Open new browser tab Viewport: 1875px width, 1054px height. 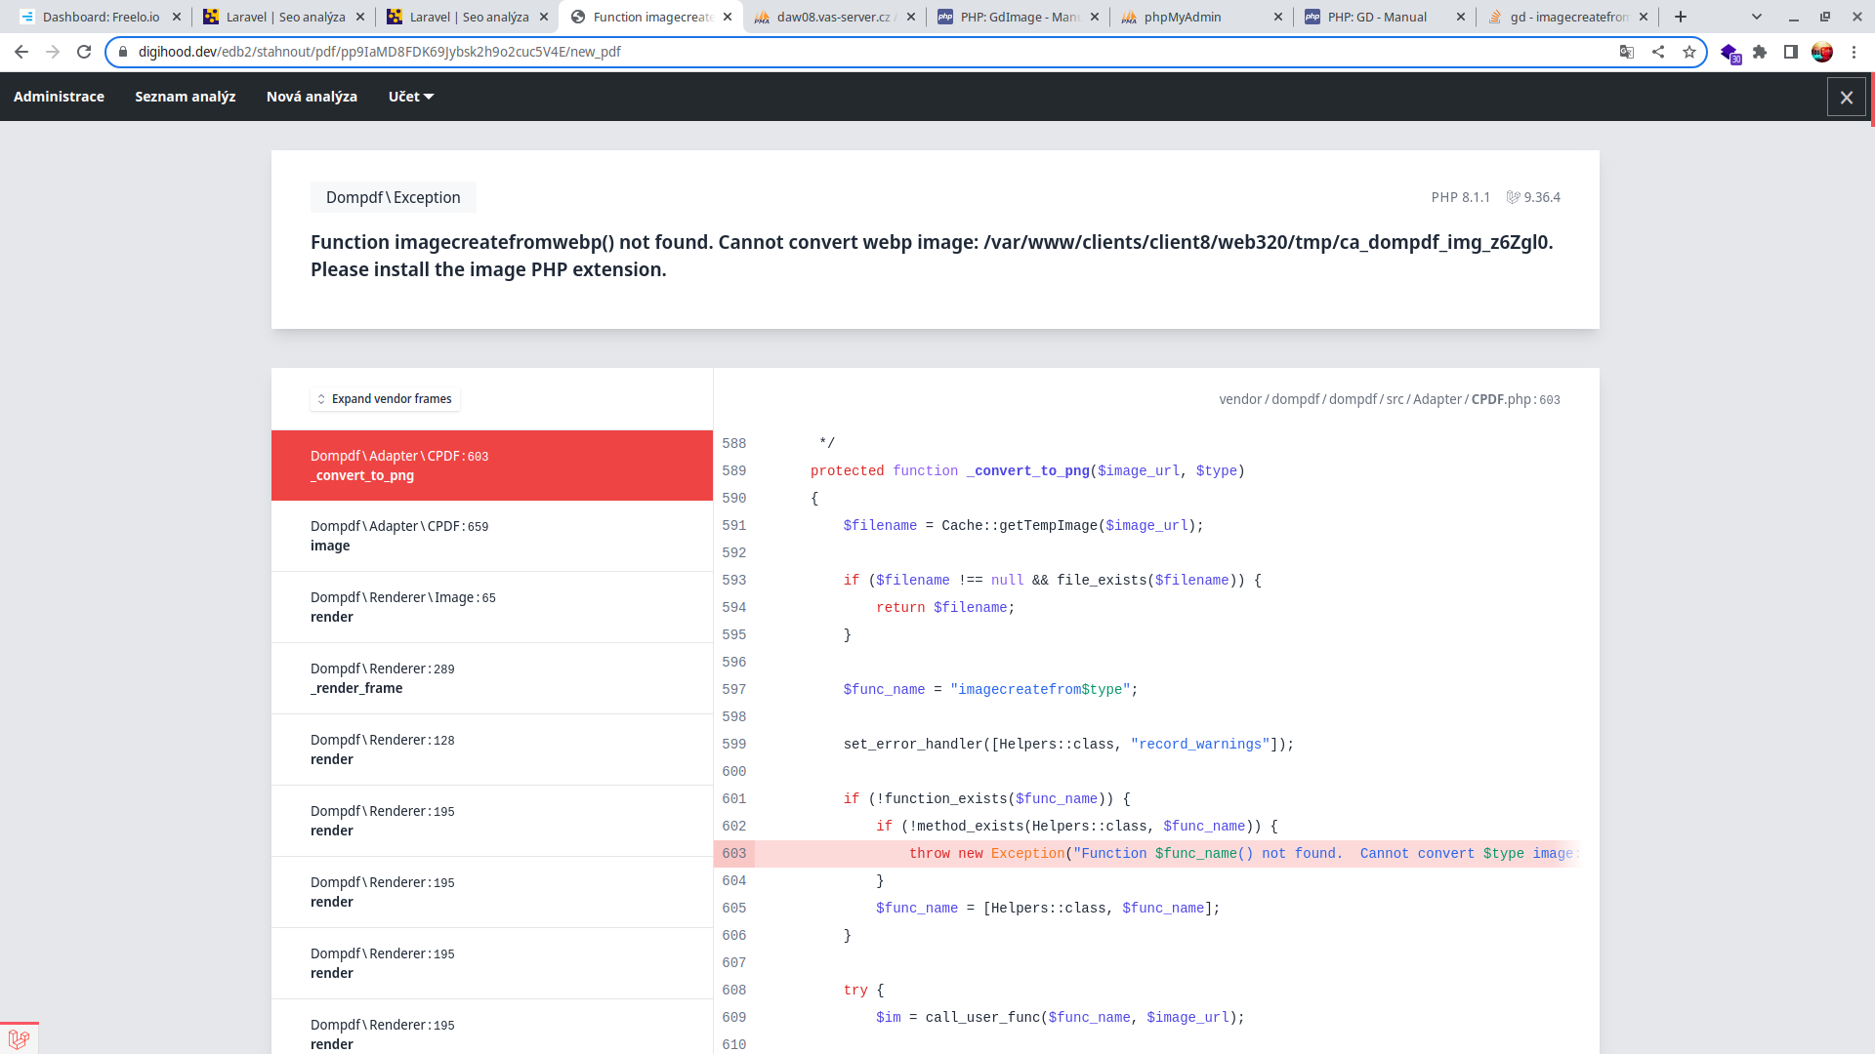1681,17
